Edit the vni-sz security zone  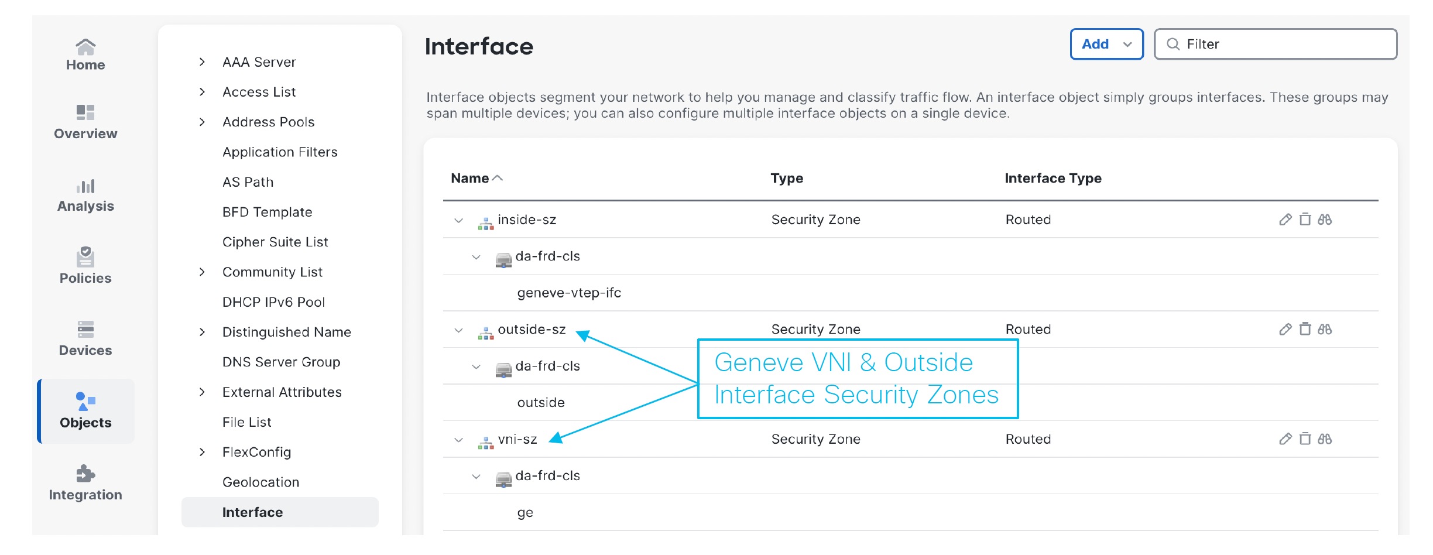point(1285,439)
